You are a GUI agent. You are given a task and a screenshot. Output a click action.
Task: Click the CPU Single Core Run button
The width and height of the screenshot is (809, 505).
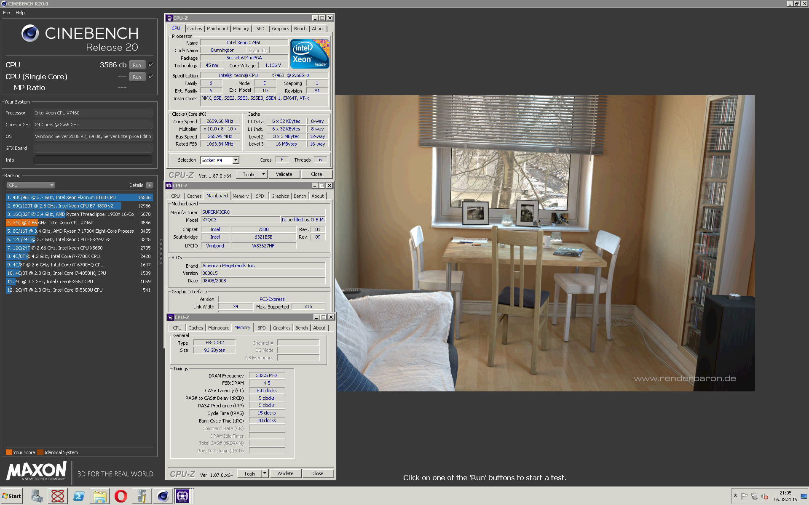(136, 76)
